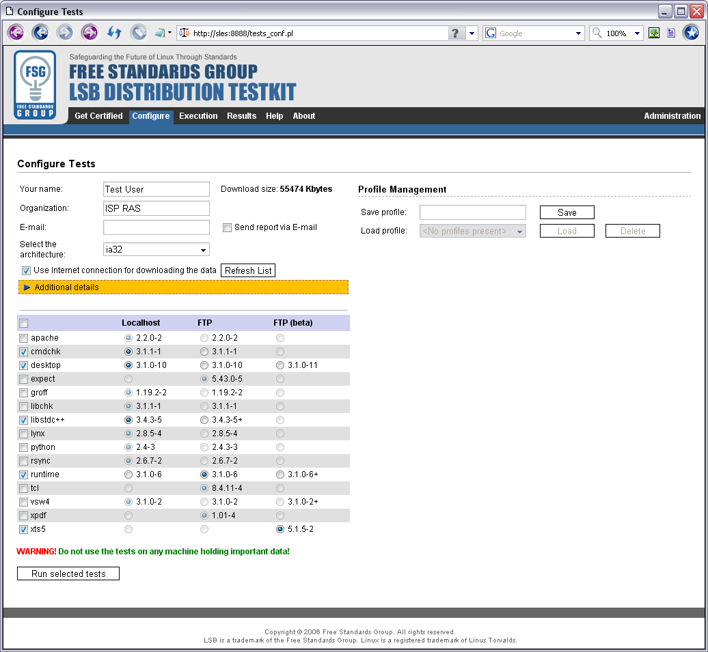
Task: Click Run selected tests button
Action: 68,574
